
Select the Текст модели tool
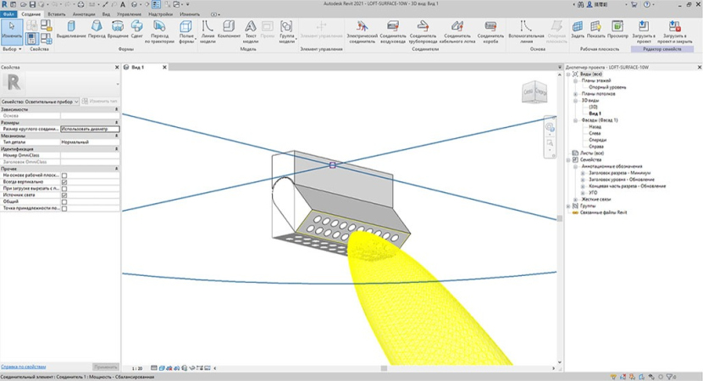[x=251, y=31]
